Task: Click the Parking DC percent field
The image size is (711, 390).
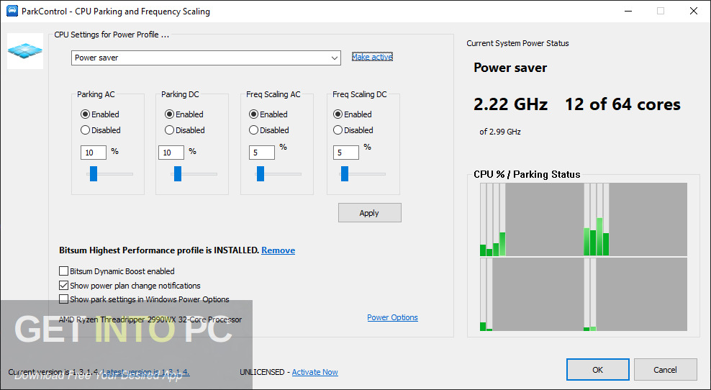Action: click(171, 153)
